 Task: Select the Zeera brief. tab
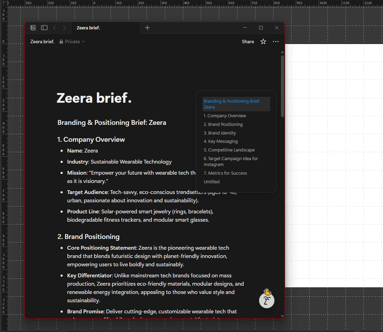tap(89, 28)
